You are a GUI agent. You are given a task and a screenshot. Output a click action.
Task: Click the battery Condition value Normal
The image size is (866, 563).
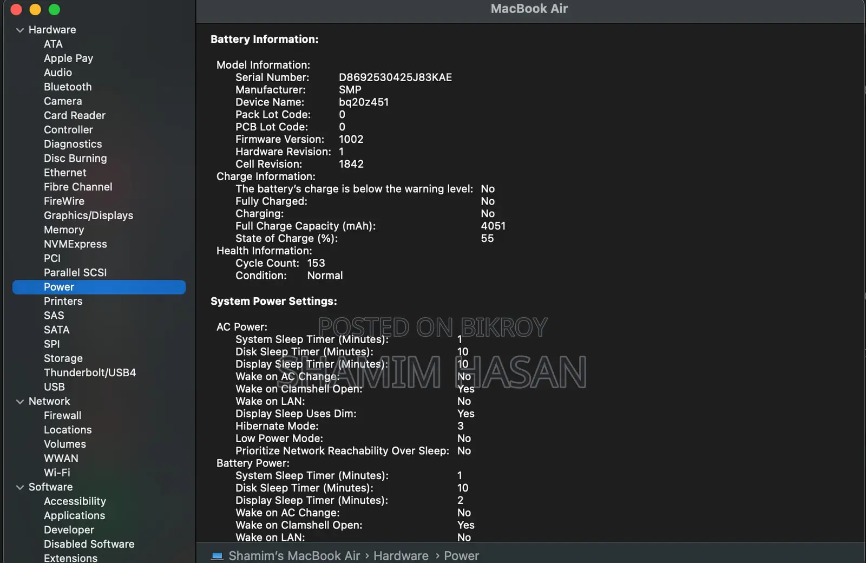[325, 276]
